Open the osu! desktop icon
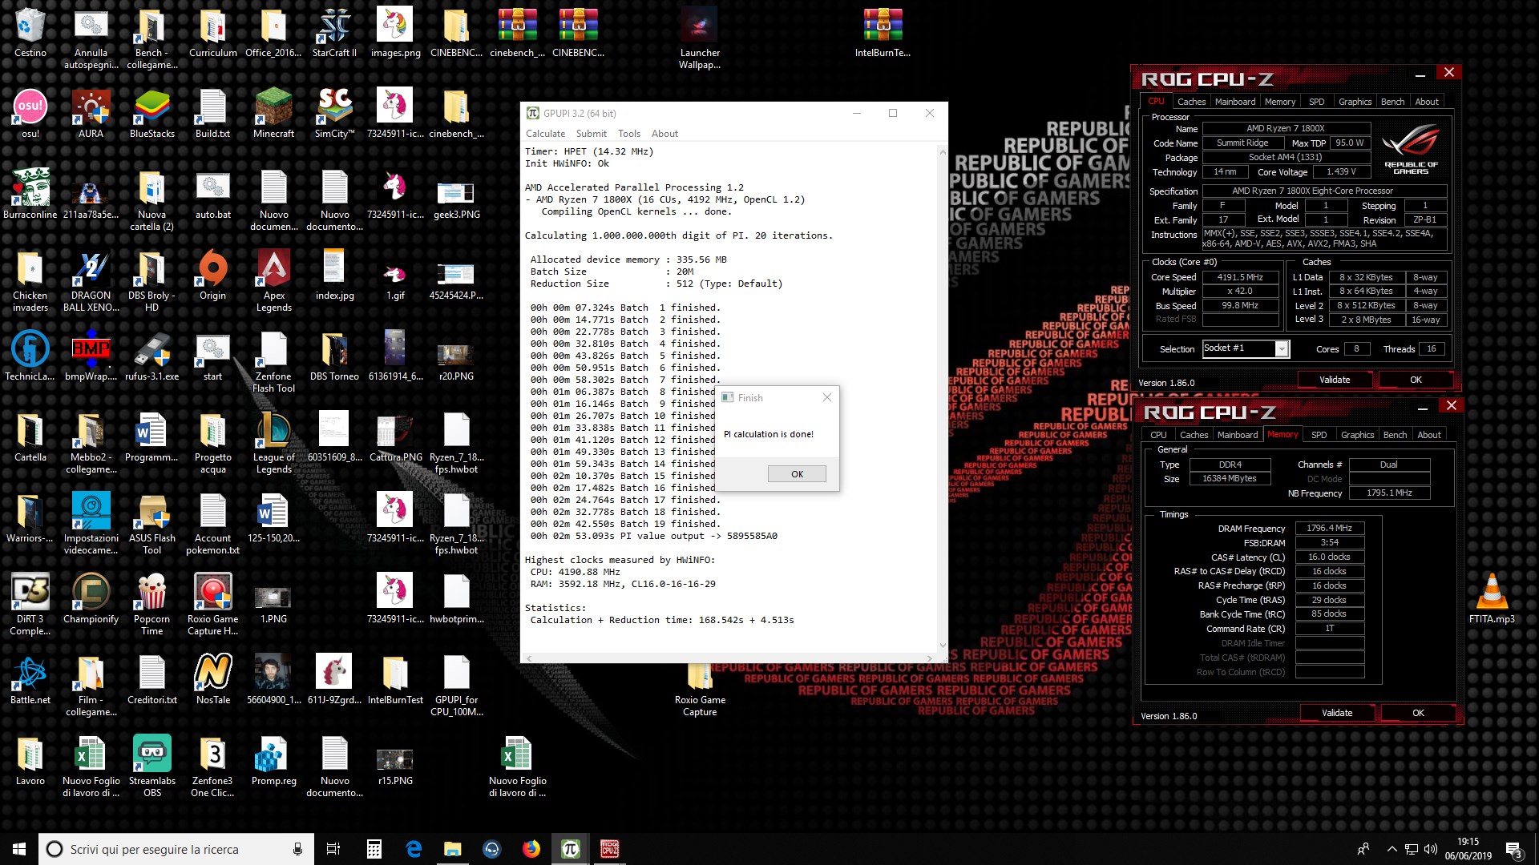 point(30,115)
